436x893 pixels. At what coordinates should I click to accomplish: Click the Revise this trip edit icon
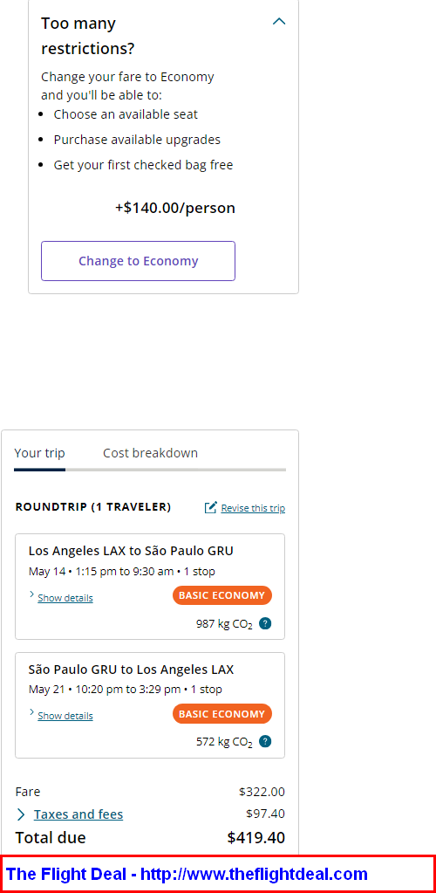pyautogui.click(x=211, y=507)
